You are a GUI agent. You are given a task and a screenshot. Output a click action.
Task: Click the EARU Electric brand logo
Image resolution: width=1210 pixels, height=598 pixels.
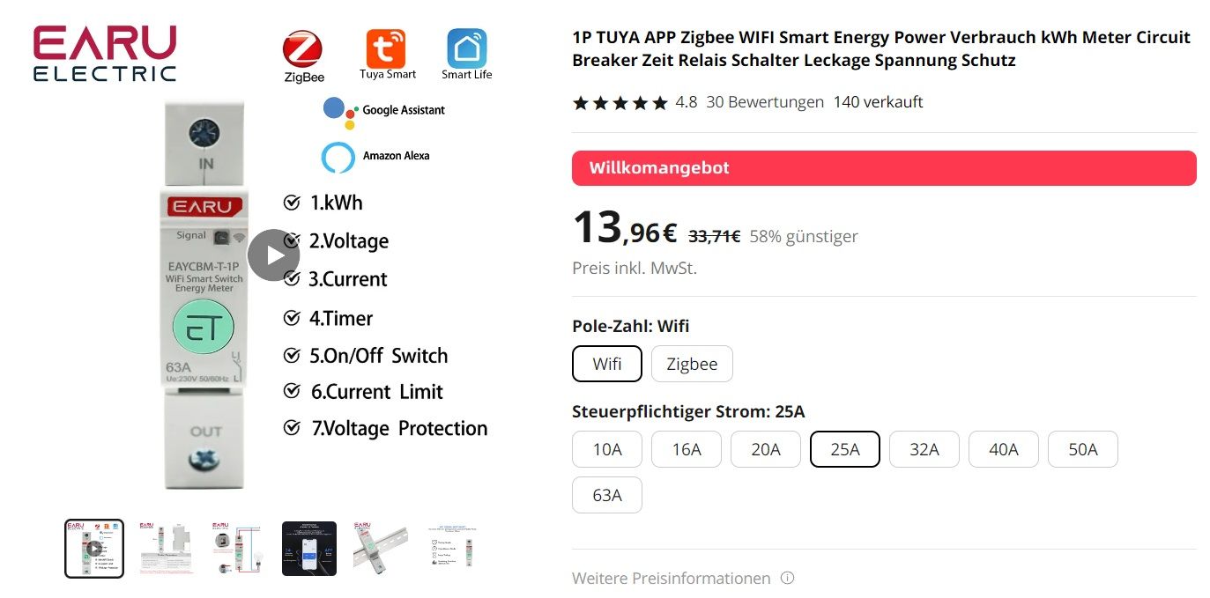coord(105,54)
